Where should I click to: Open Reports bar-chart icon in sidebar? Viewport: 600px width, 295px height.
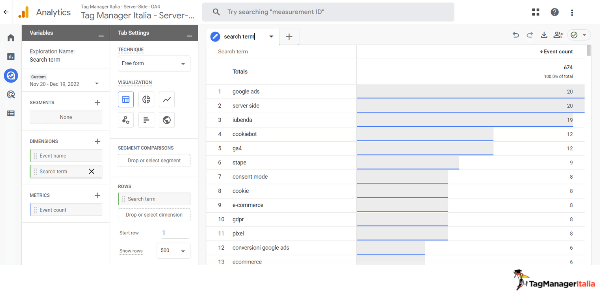[x=11, y=57]
